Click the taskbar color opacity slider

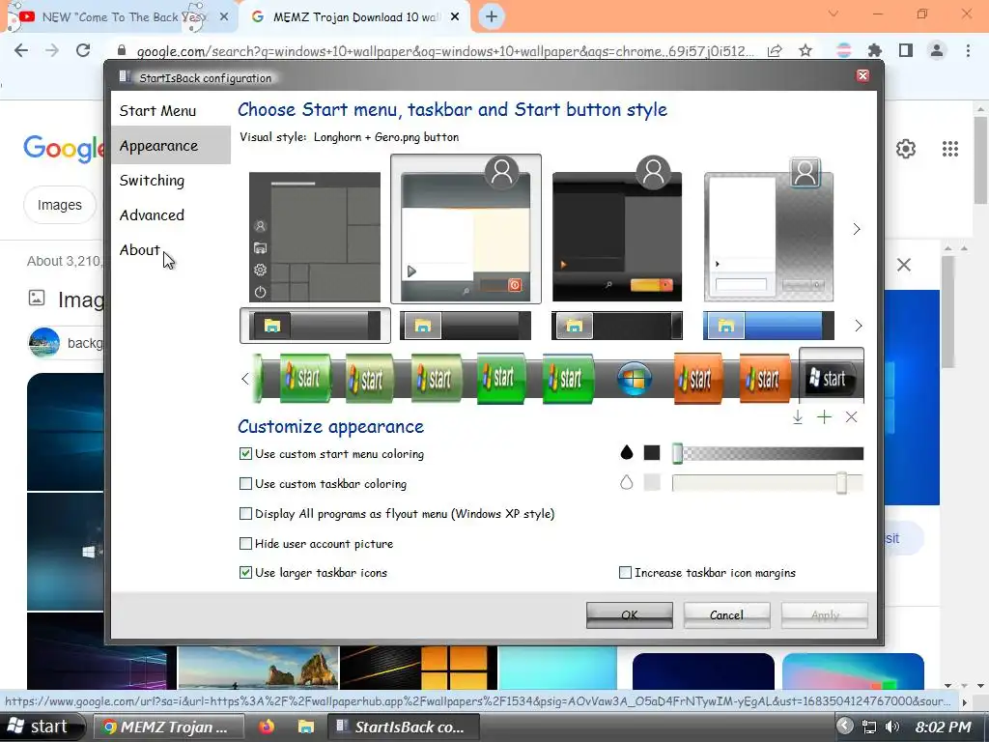click(768, 483)
